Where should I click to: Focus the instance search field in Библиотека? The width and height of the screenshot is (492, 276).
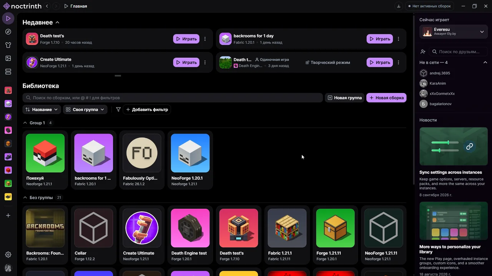[173, 98]
